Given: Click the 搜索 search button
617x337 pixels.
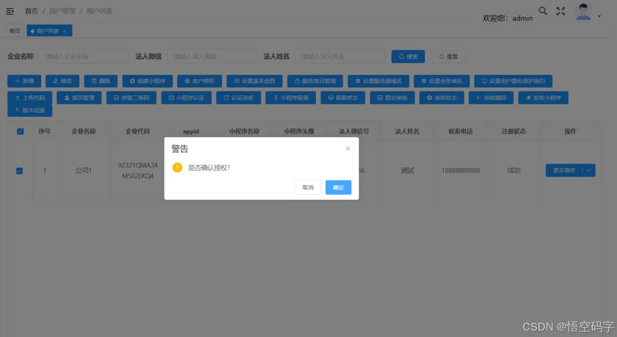Looking at the screenshot, I should 408,56.
